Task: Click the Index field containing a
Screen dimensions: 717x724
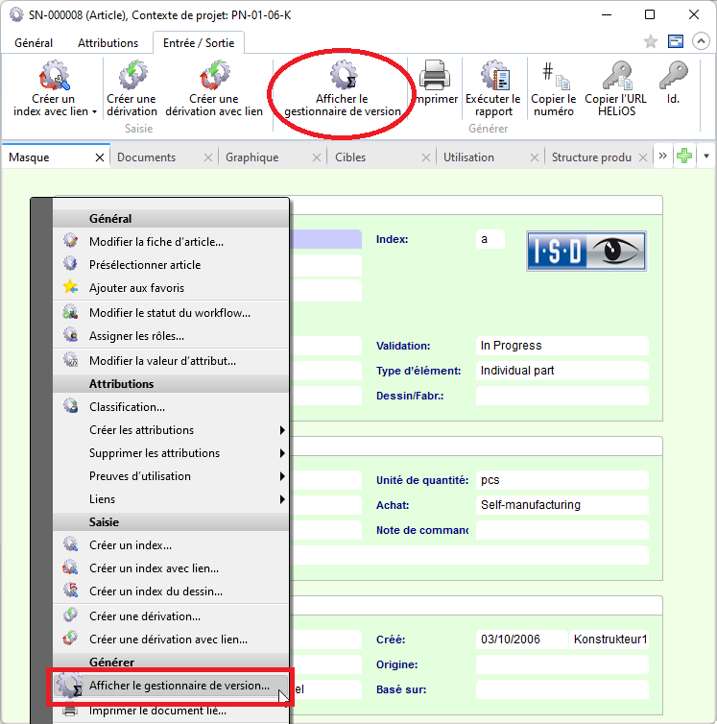Action: (x=490, y=239)
